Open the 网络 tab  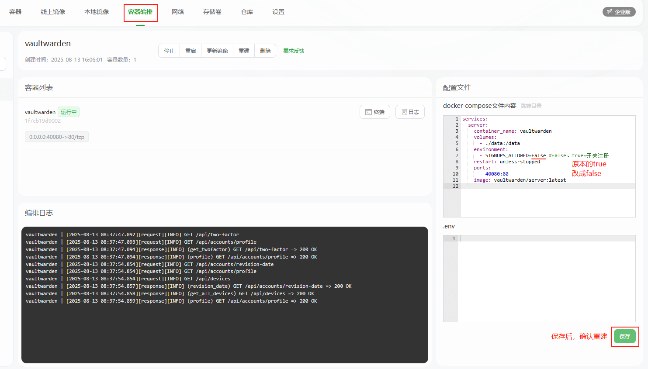(178, 12)
